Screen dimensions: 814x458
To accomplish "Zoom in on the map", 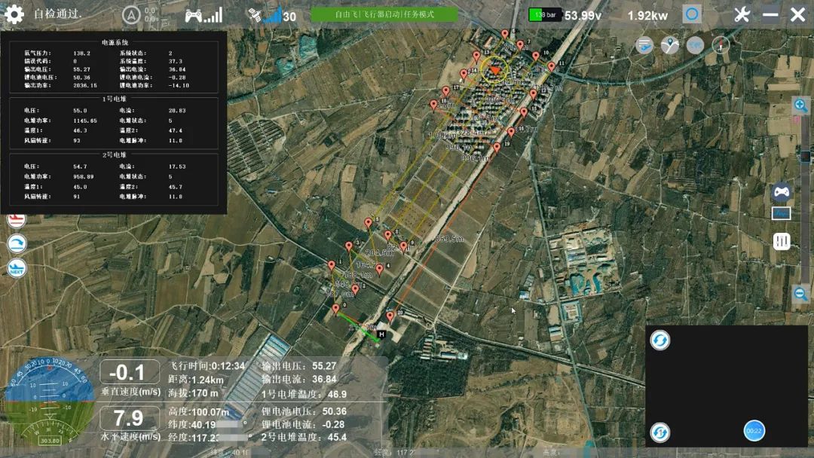I will click(x=800, y=105).
